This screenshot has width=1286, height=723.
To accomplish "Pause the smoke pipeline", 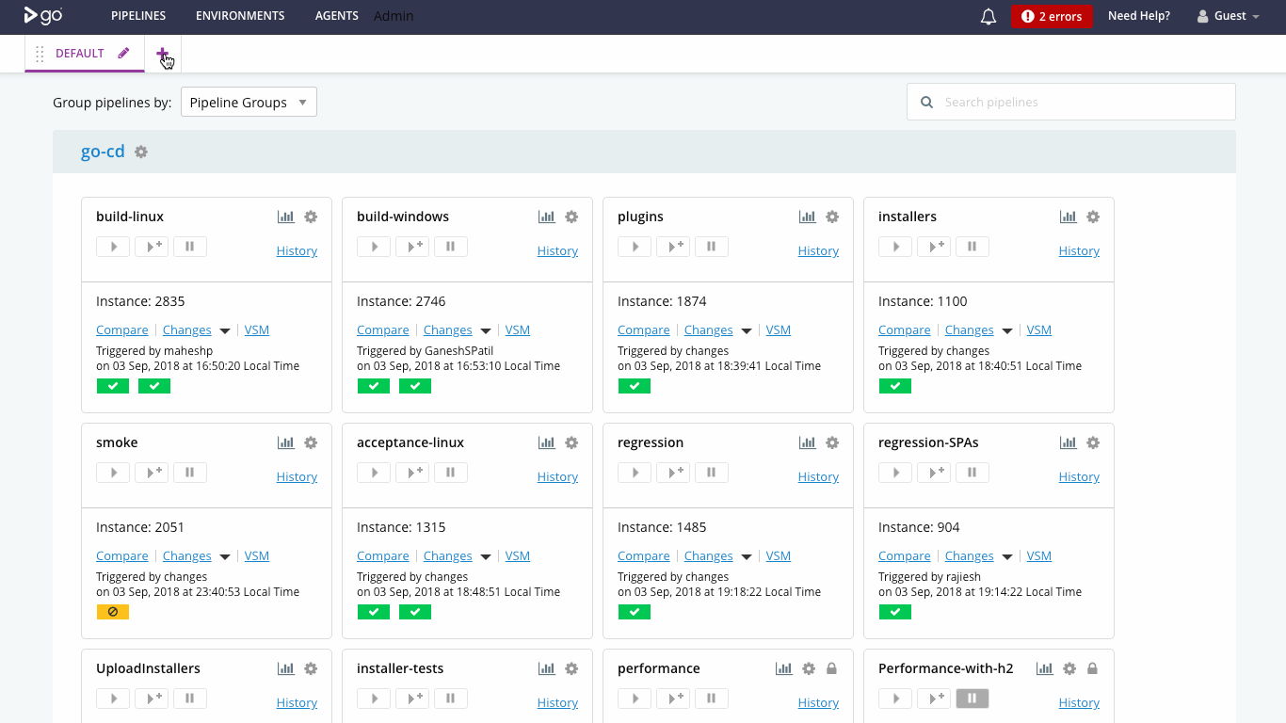I will pyautogui.click(x=190, y=473).
